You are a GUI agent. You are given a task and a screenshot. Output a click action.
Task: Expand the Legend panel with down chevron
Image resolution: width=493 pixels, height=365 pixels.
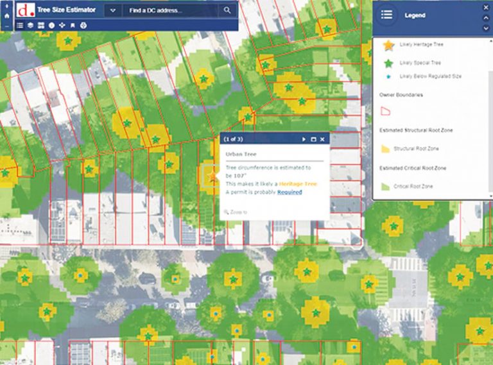pos(486,28)
